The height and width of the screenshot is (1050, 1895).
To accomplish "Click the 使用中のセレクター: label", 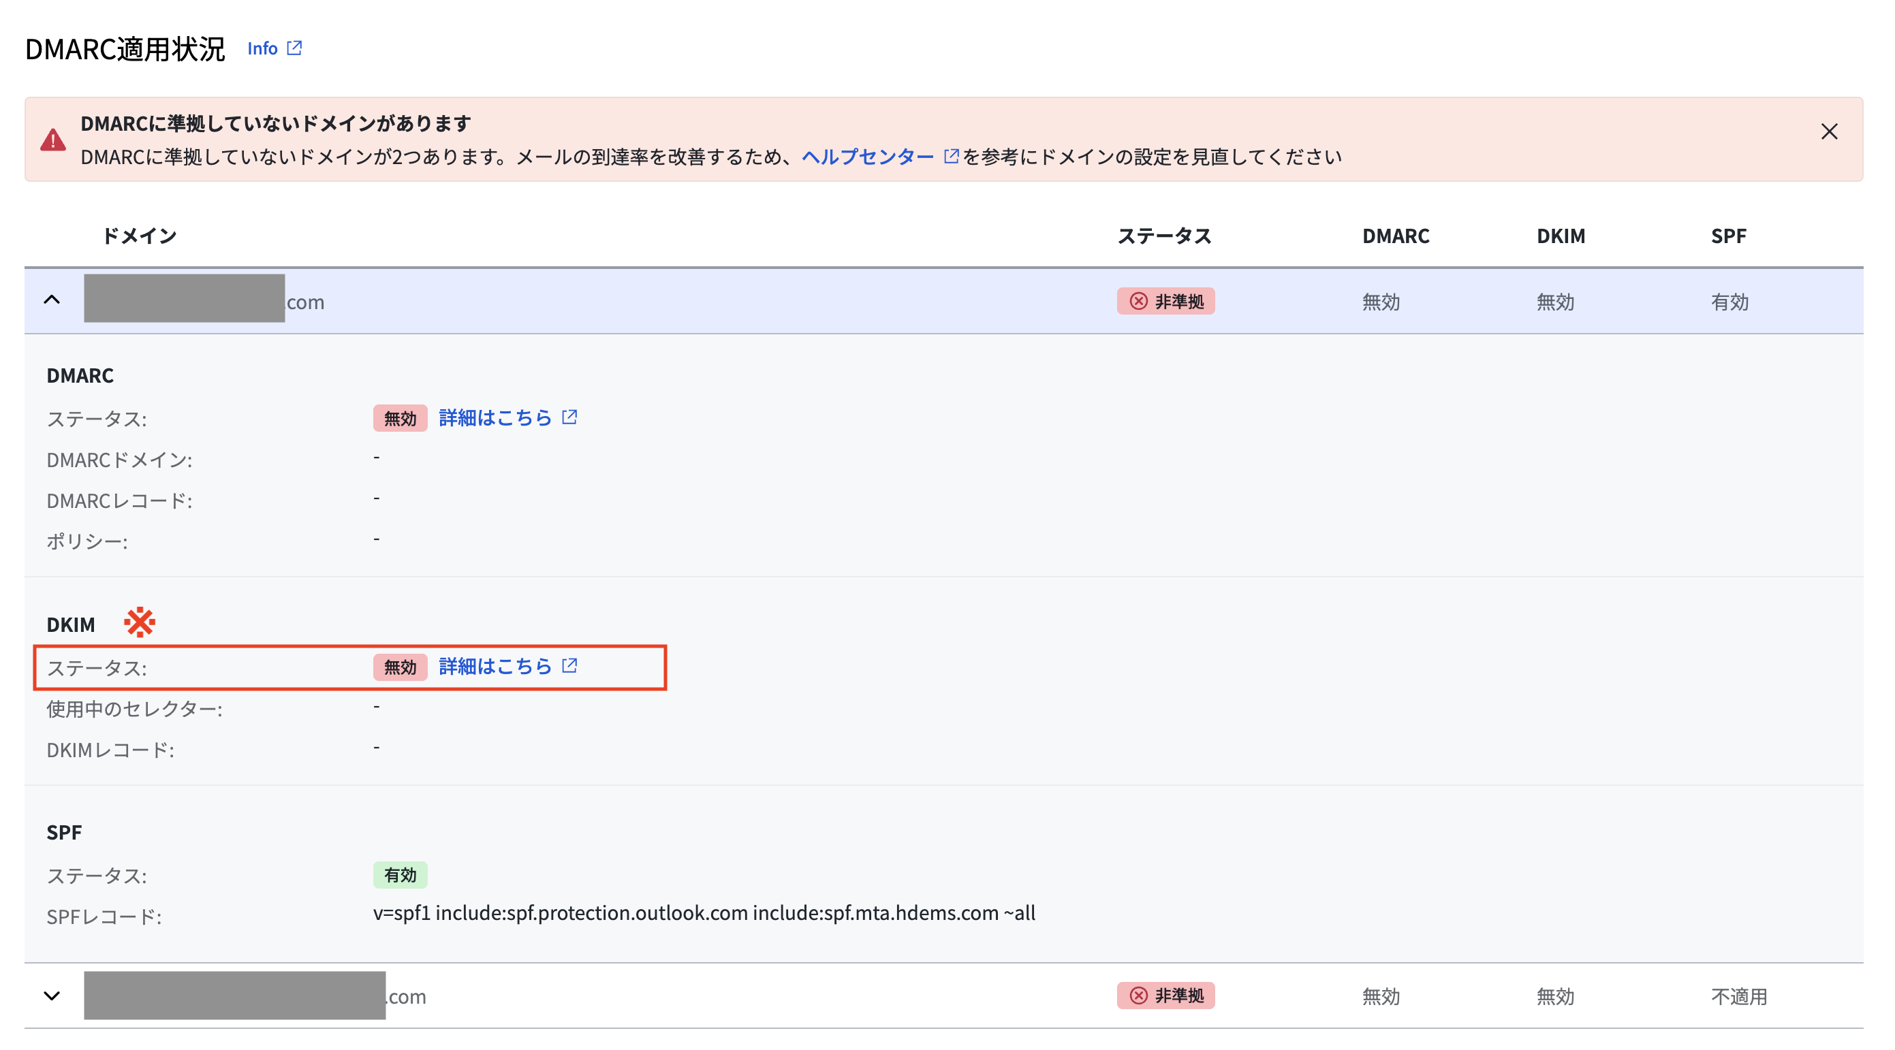I will [135, 709].
